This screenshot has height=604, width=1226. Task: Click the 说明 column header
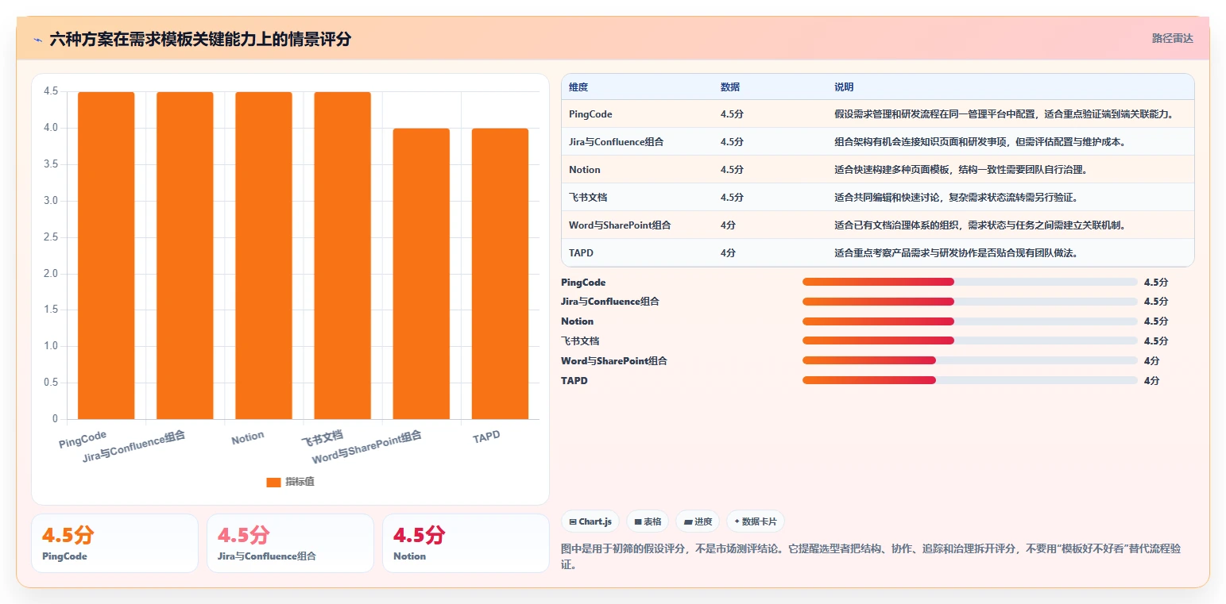click(x=844, y=87)
